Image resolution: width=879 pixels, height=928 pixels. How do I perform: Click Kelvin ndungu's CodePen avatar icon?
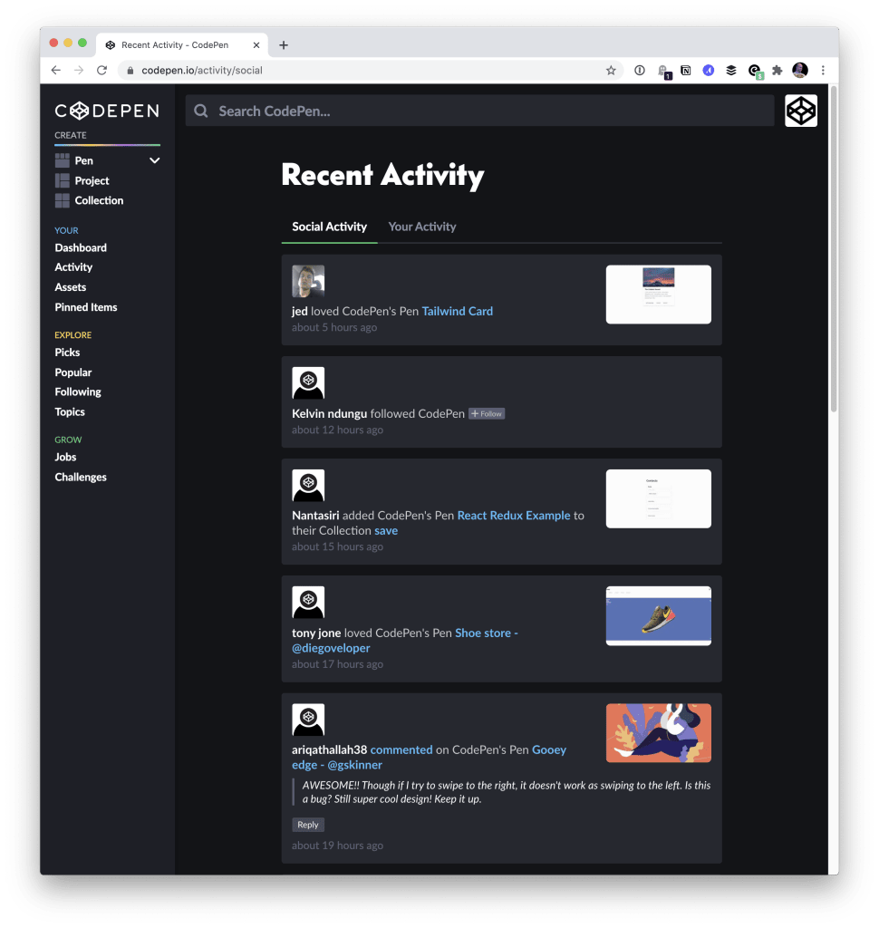[x=307, y=382]
